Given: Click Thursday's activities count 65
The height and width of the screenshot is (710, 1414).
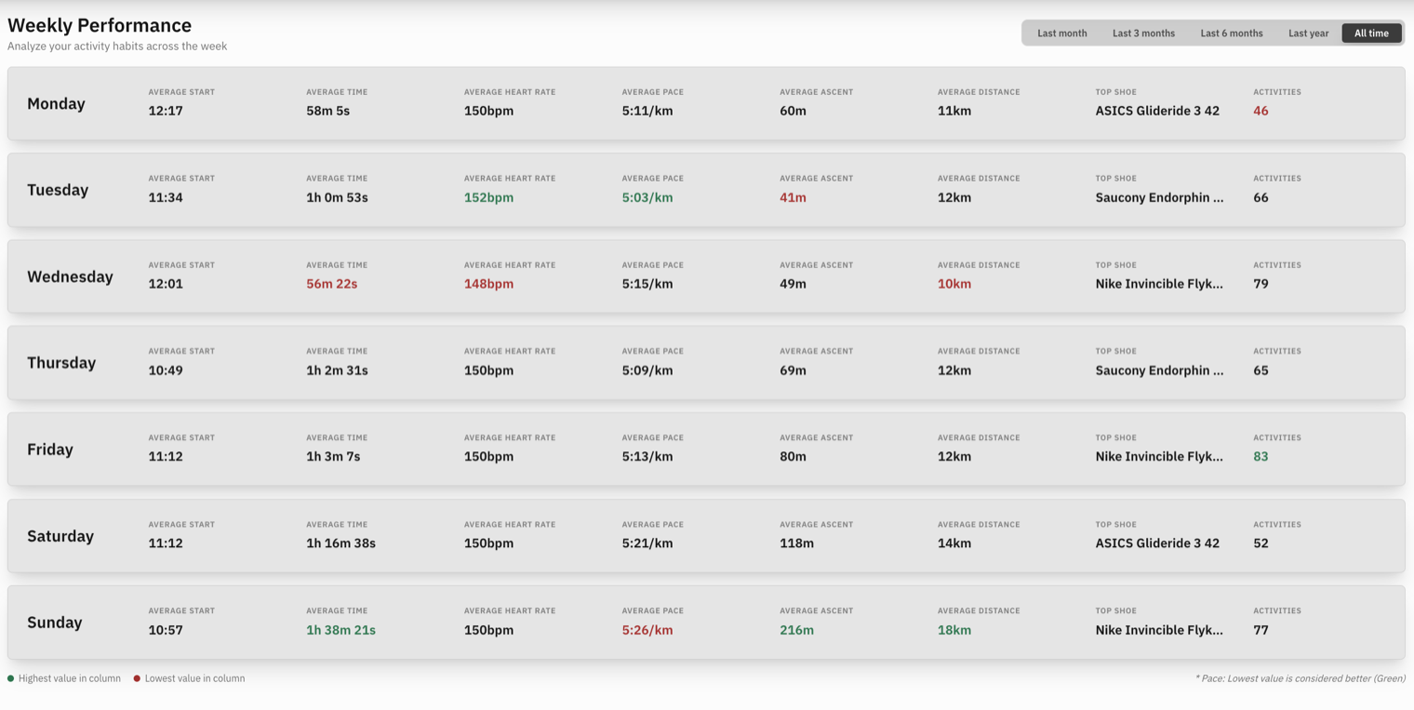Looking at the screenshot, I should pyautogui.click(x=1261, y=370).
